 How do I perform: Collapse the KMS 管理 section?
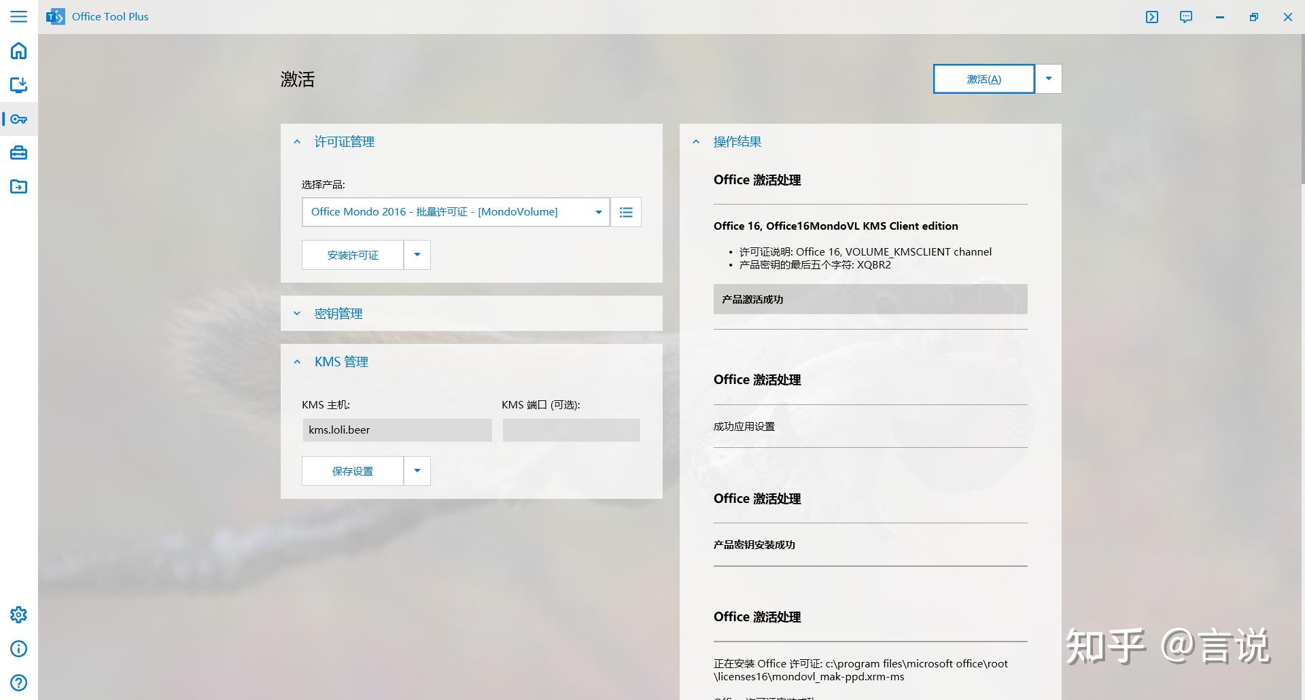tap(297, 362)
